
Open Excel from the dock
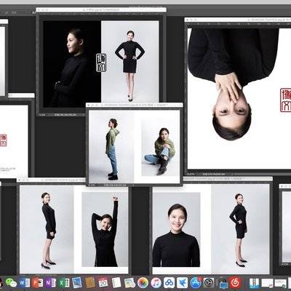pos(64,283)
